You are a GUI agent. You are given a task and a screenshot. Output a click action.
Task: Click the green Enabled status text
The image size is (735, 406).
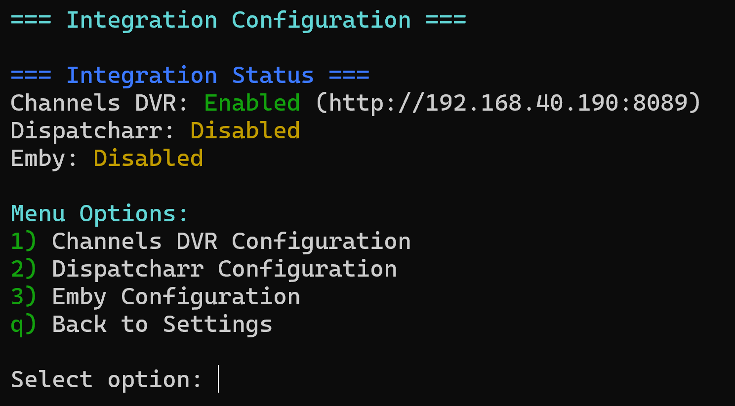[252, 104]
